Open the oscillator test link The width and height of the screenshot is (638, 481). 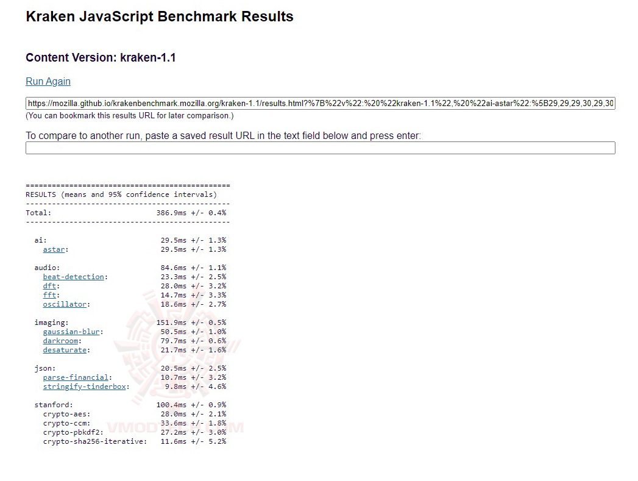pyautogui.click(x=65, y=304)
